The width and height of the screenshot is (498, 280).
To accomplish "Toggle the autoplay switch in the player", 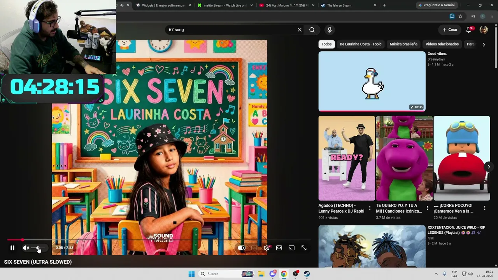I will [242, 248].
